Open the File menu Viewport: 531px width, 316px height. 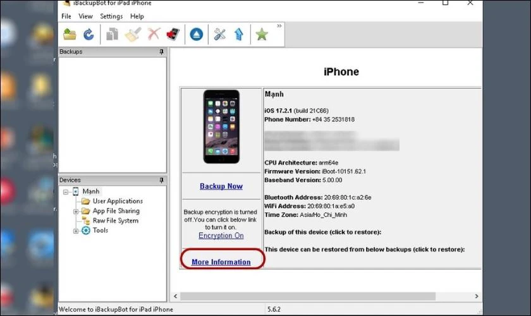coord(66,16)
